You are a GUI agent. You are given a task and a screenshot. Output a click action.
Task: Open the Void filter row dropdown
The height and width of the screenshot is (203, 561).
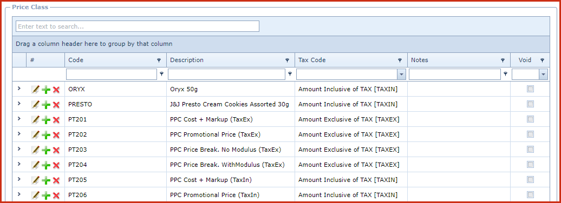[x=544, y=74]
